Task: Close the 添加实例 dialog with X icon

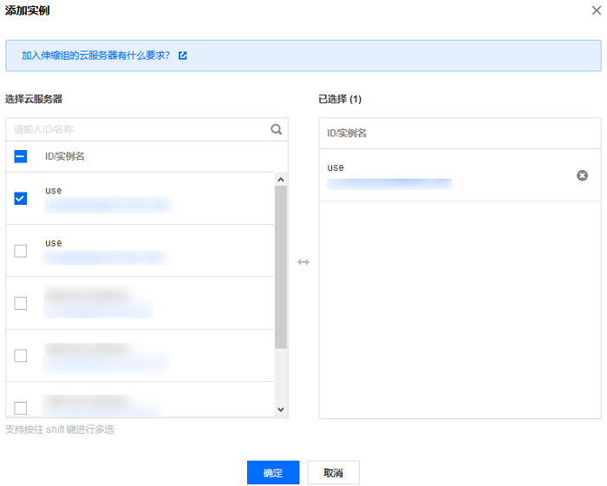Action: 596,10
